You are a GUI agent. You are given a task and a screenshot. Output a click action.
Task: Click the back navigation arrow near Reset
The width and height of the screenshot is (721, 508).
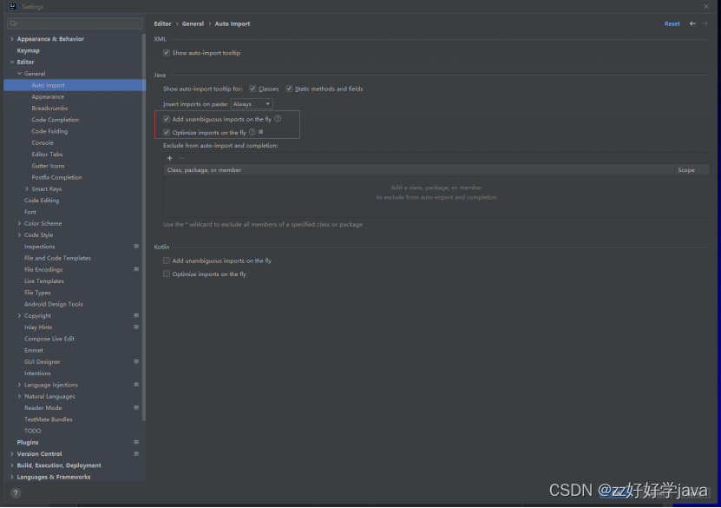point(692,23)
